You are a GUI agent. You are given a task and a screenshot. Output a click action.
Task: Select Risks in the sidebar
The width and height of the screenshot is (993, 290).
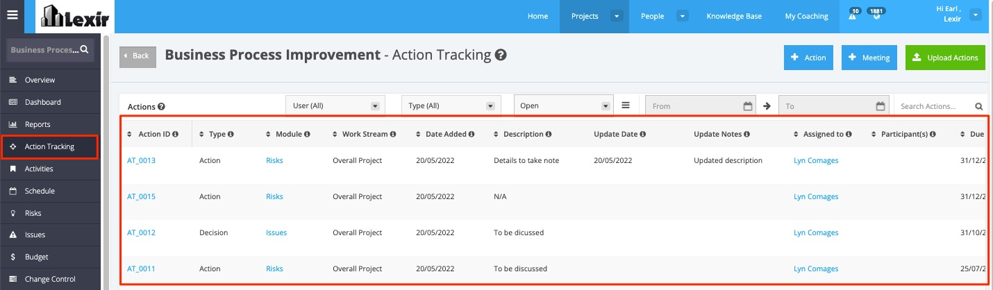point(51,213)
